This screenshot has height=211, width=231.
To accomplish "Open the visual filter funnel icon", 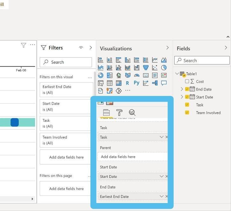I will pyautogui.click(x=24, y=45).
